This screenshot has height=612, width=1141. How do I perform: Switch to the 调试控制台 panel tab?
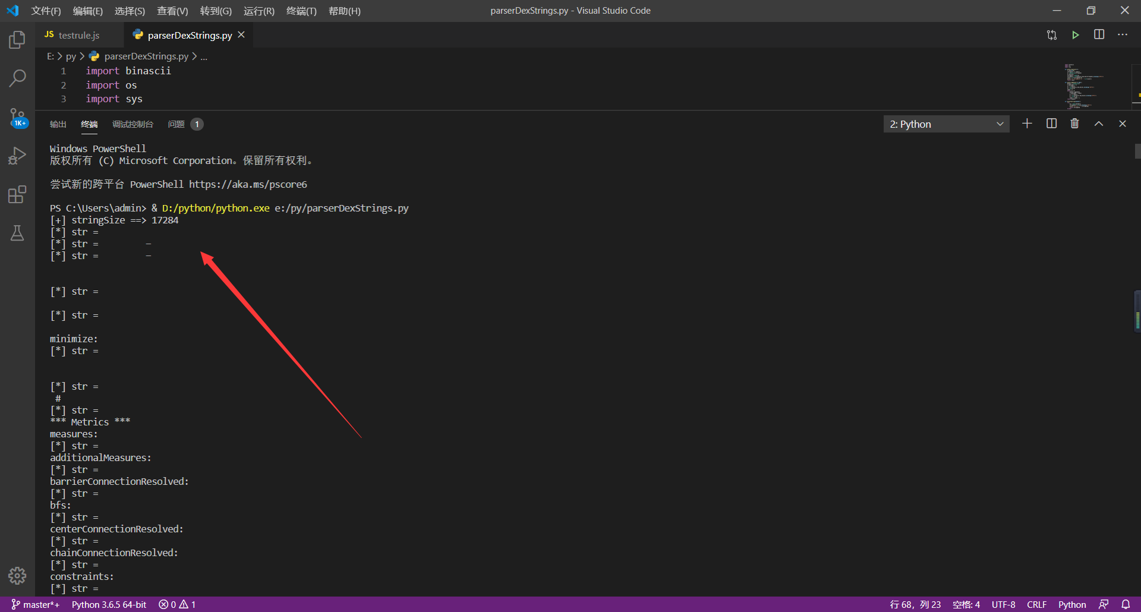[x=133, y=124]
